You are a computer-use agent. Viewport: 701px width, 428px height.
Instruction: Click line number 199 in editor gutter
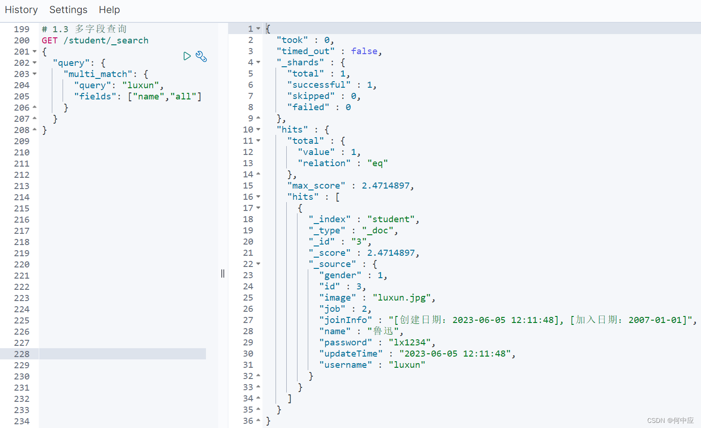[21, 29]
